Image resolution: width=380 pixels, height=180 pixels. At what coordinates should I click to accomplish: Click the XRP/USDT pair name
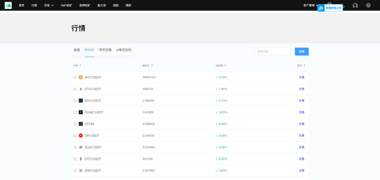click(x=93, y=171)
